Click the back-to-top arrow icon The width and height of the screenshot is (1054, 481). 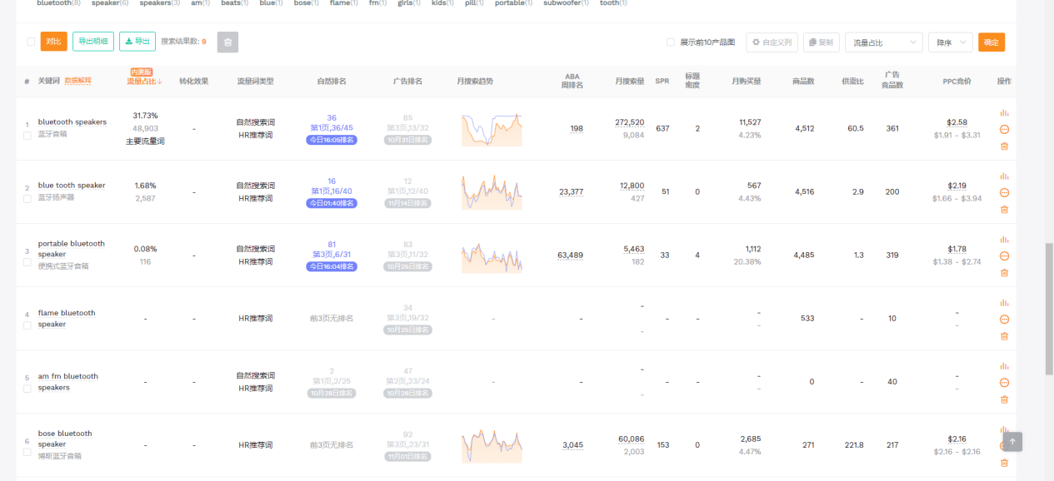[1011, 441]
